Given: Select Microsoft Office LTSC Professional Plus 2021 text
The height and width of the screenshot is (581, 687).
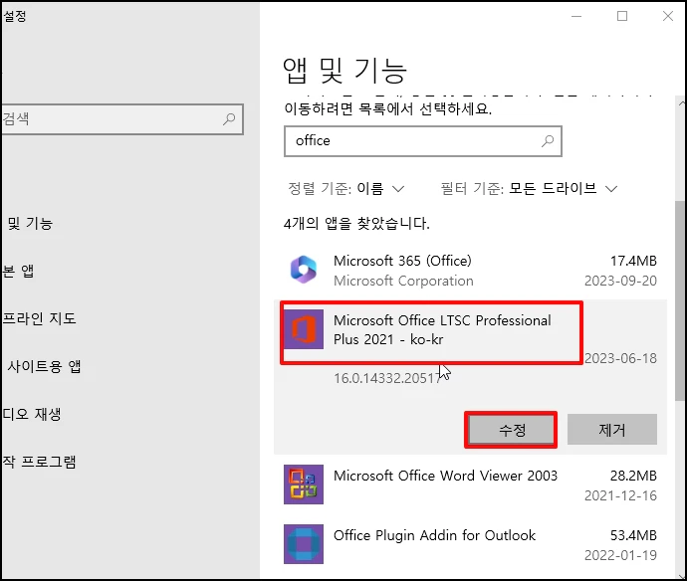Looking at the screenshot, I should tap(442, 329).
